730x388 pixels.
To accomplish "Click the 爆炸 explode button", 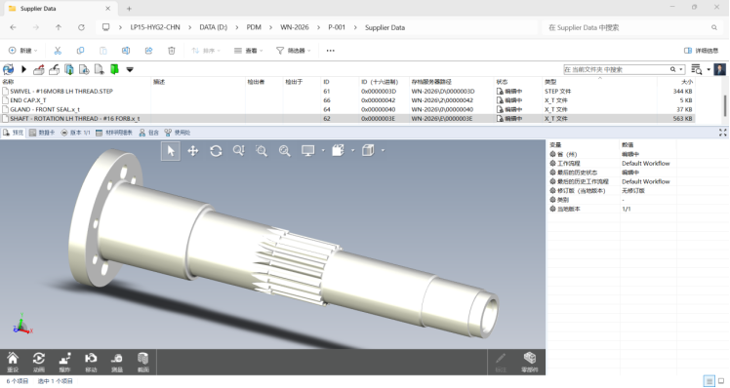I will tap(64, 363).
